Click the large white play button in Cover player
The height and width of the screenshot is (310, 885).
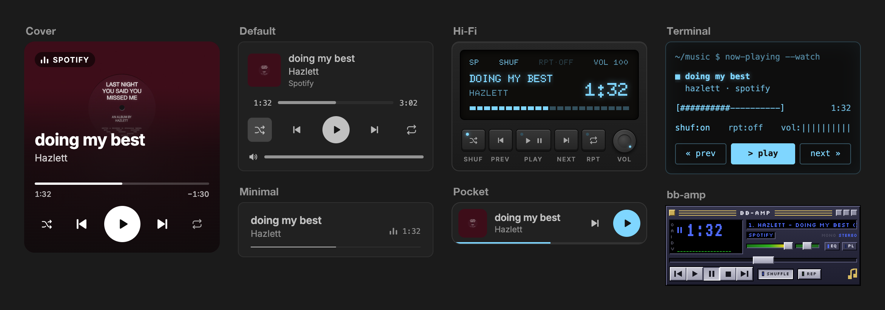point(122,224)
